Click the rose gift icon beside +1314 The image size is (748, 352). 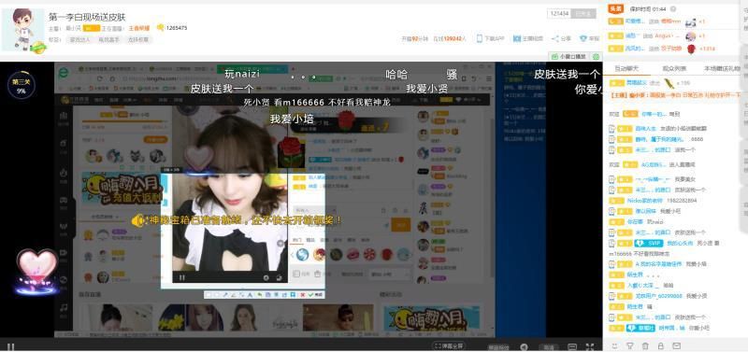[690, 49]
